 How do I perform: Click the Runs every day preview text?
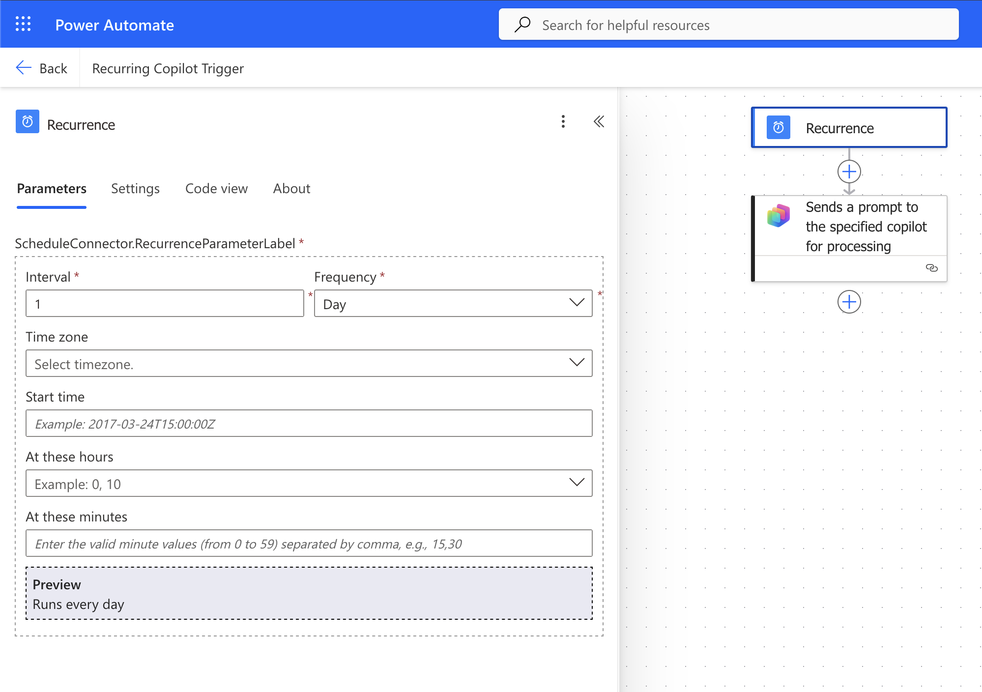[79, 605]
